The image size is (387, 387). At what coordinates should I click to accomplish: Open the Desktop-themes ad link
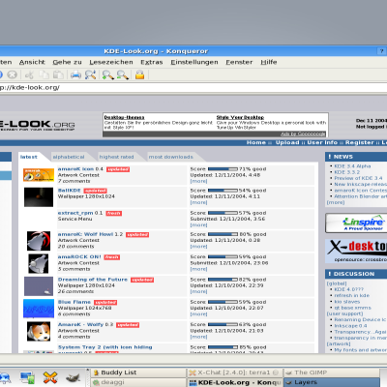point(124,117)
